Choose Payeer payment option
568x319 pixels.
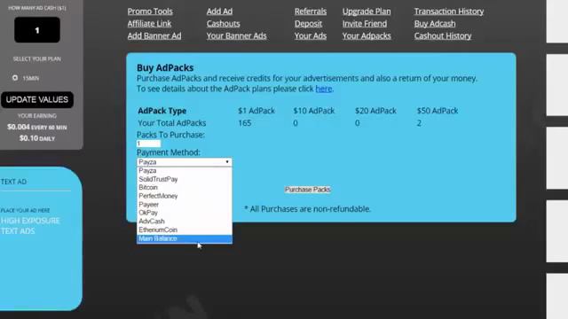click(x=185, y=205)
